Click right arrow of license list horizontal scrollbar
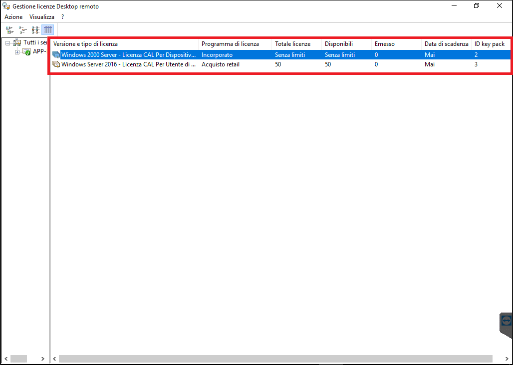 507,359
